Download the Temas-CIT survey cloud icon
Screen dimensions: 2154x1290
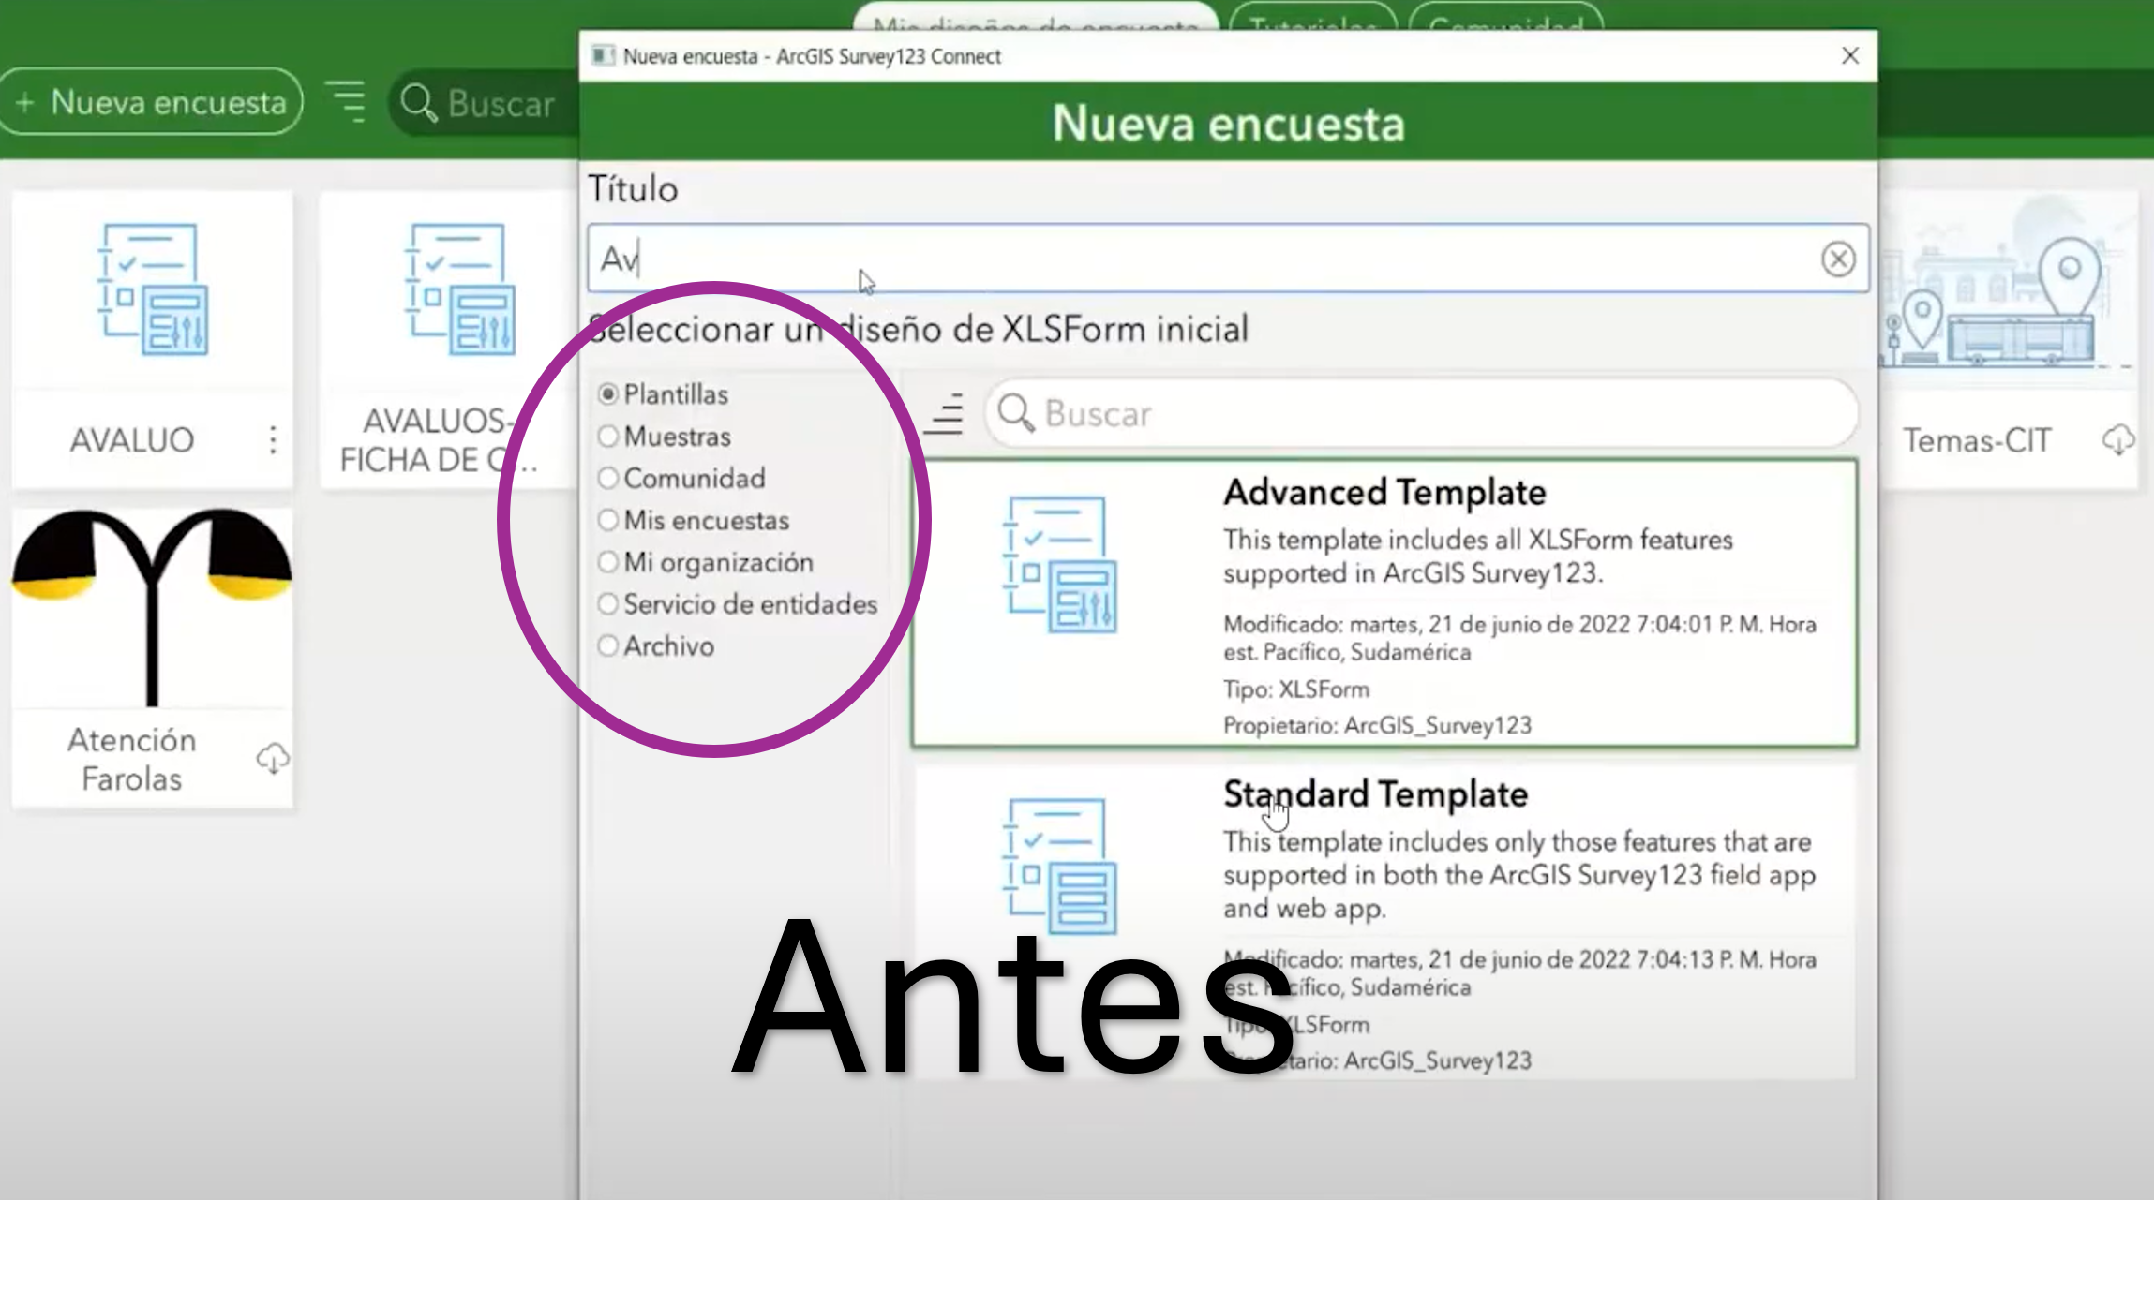(x=2117, y=439)
